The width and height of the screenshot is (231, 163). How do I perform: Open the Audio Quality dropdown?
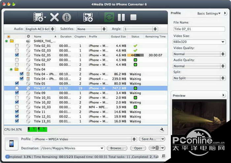point(199,66)
